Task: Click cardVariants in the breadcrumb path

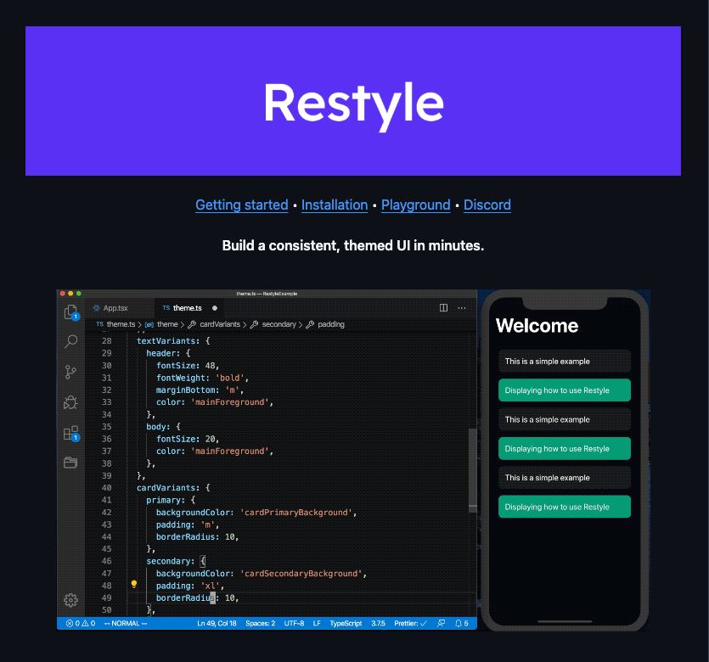Action: (x=220, y=324)
